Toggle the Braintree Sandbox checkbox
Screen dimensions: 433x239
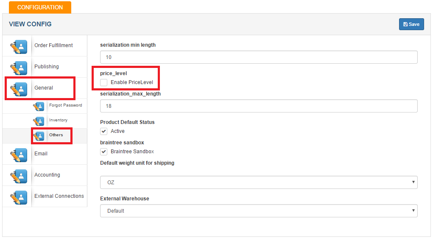(104, 152)
